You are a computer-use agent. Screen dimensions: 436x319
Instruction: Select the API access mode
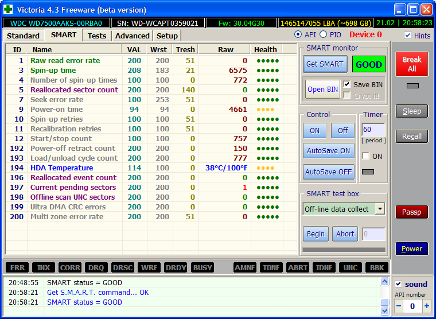tap(298, 34)
